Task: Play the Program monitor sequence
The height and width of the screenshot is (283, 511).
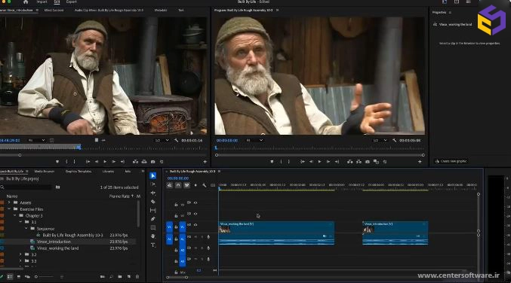Action: (320, 162)
